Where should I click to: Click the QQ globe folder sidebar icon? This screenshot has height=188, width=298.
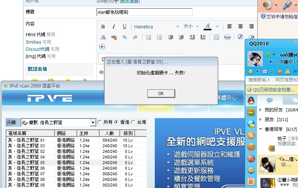click(x=251, y=124)
